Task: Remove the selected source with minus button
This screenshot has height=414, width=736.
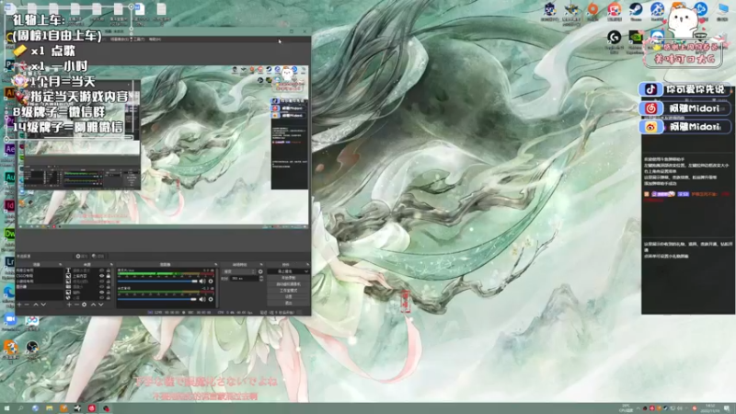Action: [77, 305]
